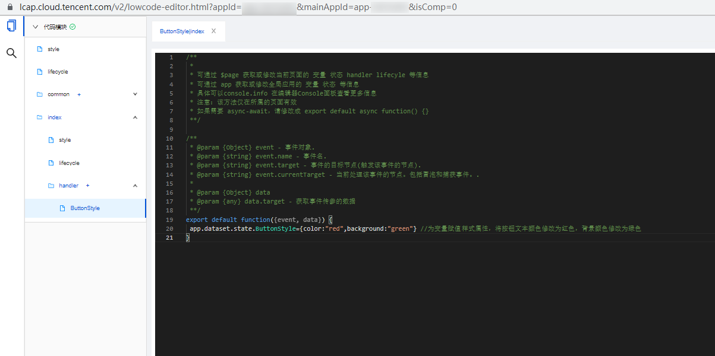715x356 pixels.
Task: Place cursor in app.dataset.state.ButtonStyle code
Action: (244, 228)
